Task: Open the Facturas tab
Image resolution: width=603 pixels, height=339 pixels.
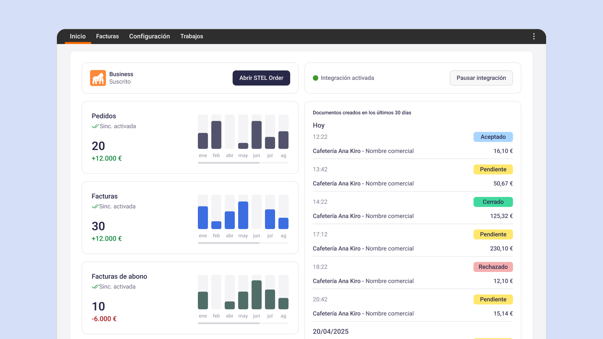Action: pyautogui.click(x=107, y=36)
